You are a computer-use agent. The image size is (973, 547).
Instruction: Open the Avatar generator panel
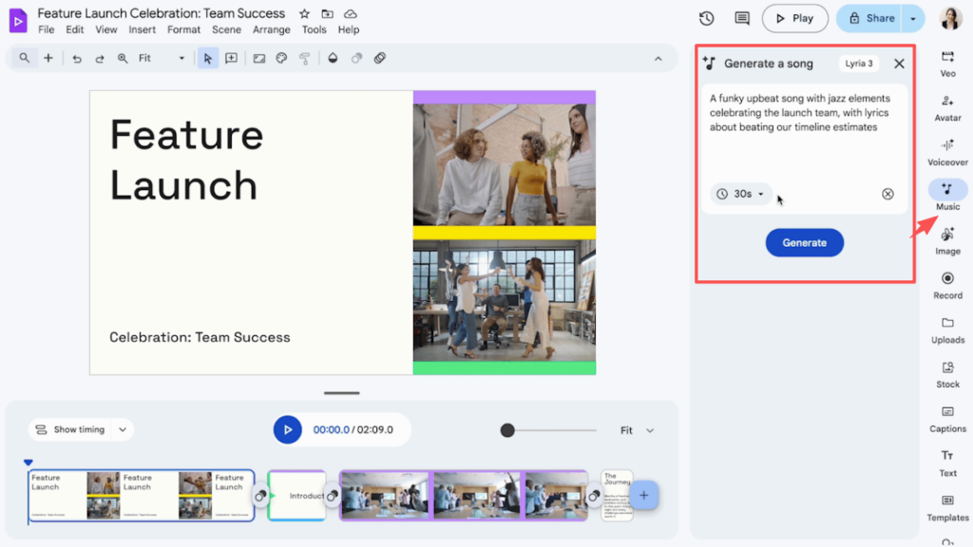[x=947, y=109]
